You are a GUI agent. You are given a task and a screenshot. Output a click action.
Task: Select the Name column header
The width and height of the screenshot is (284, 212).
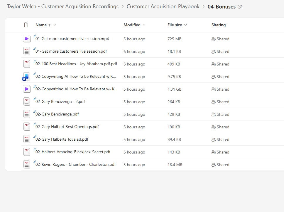[41, 25]
